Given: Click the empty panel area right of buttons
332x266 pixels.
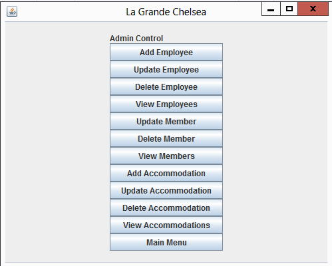Looking at the screenshot, I should 275,142.
